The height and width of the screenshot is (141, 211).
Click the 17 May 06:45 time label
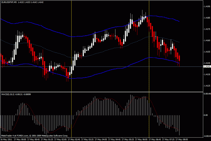155,140
